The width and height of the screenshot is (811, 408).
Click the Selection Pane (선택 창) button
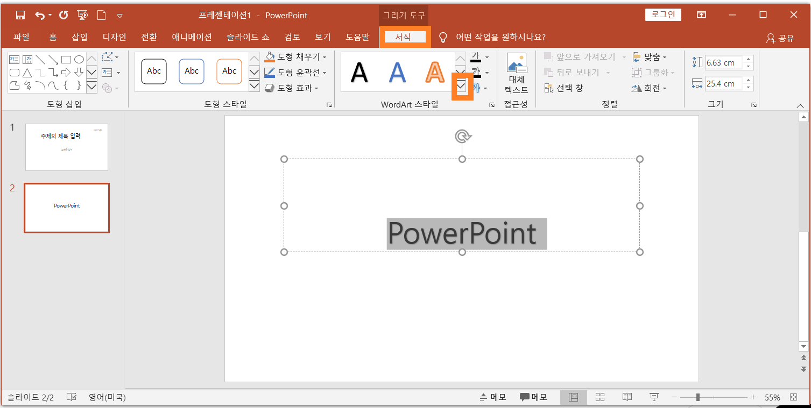coord(563,88)
